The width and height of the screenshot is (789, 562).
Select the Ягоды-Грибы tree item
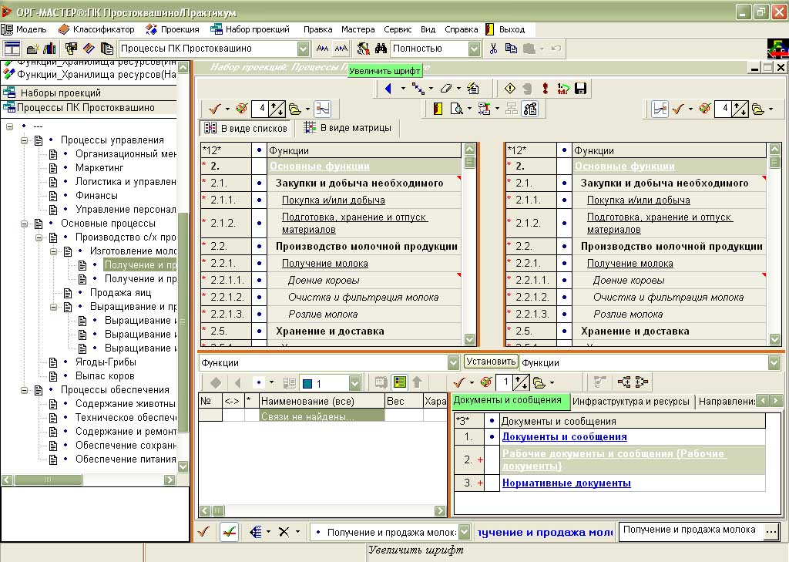[x=106, y=362]
